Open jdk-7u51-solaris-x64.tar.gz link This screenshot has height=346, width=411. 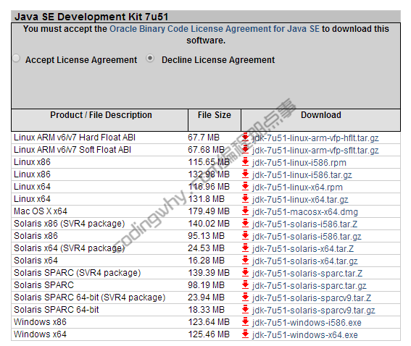[305, 261]
